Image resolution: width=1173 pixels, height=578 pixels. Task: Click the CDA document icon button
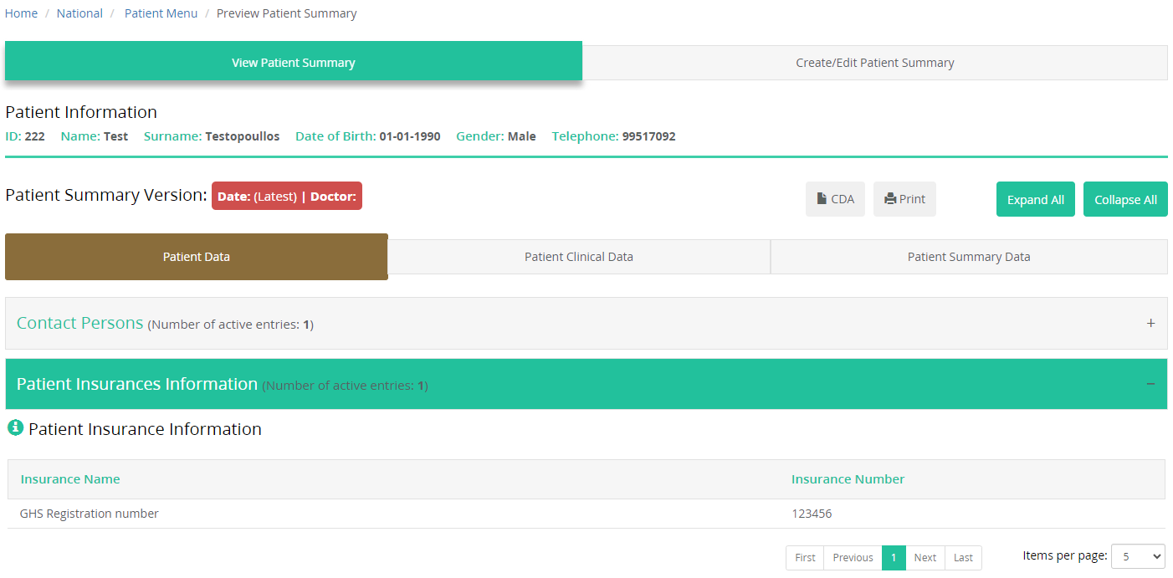click(x=835, y=199)
